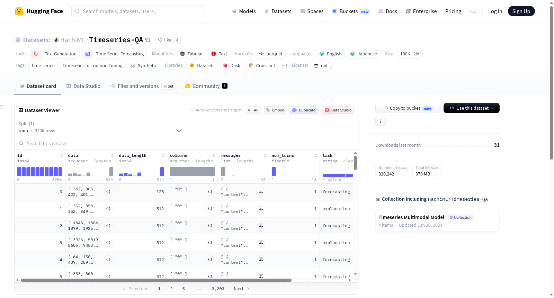The height and width of the screenshot is (298, 554).
Task: Click the table horizontal scrollbar
Action: click(156, 280)
